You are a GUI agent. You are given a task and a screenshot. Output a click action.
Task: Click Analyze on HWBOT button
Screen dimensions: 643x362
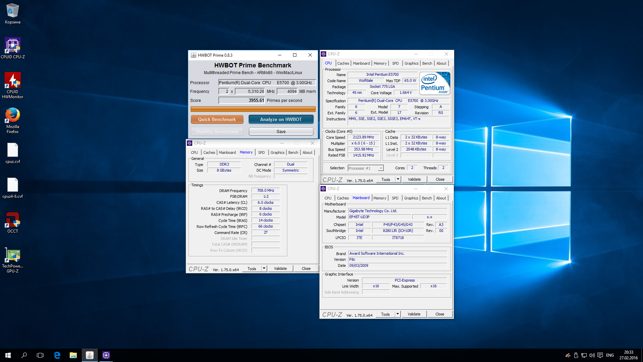[x=281, y=119]
